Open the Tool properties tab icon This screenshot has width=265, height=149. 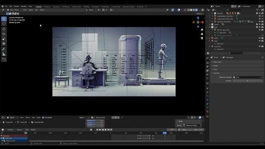(207, 58)
